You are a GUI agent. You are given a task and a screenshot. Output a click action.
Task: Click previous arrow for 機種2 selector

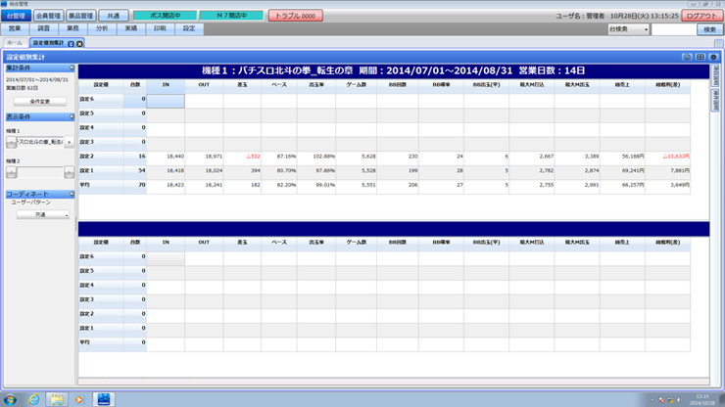click(11, 172)
